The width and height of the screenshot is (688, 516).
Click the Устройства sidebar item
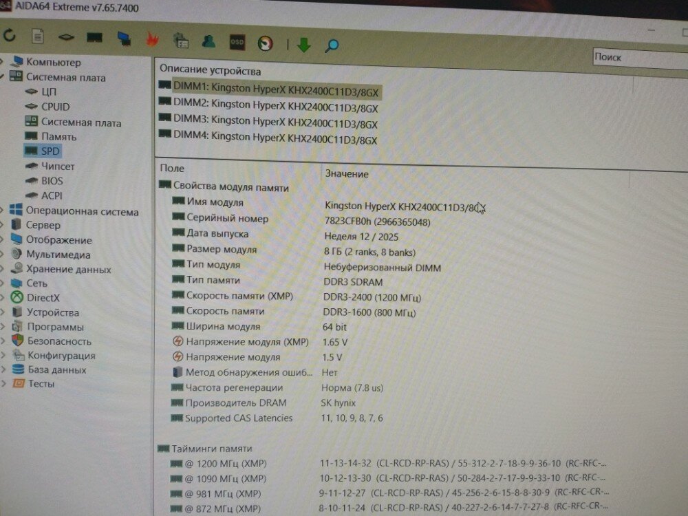click(x=53, y=312)
